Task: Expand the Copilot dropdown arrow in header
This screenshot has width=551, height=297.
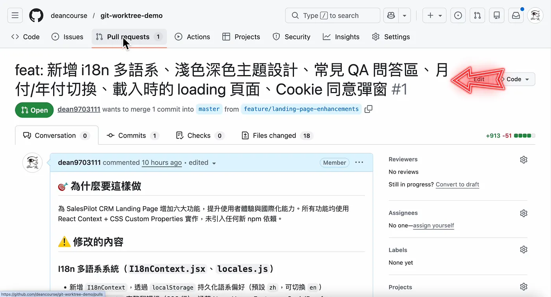Action: click(x=405, y=15)
